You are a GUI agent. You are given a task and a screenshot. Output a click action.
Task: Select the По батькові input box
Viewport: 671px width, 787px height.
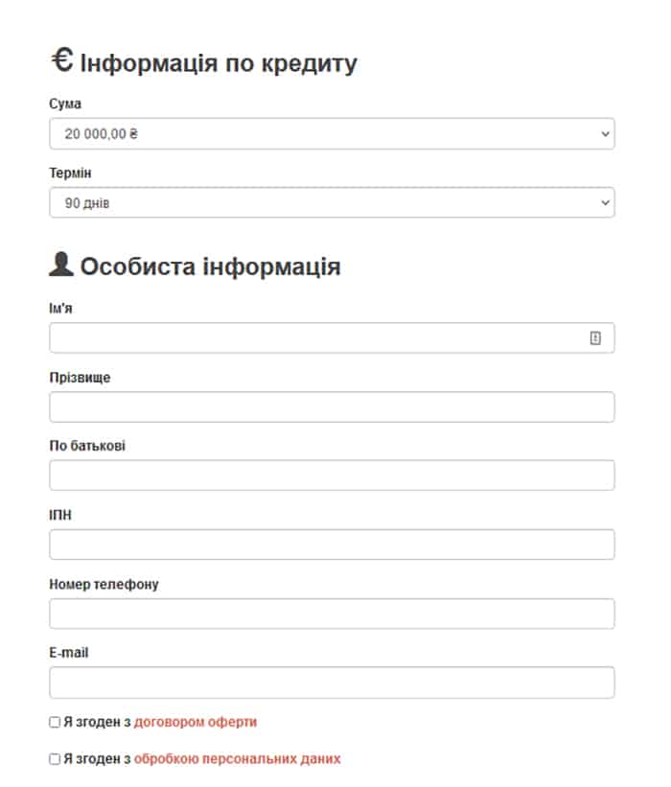click(x=332, y=475)
